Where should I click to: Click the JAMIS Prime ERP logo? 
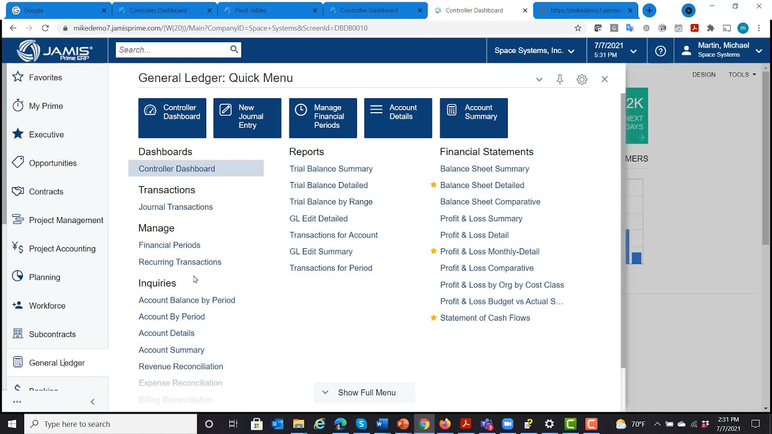[x=55, y=51]
